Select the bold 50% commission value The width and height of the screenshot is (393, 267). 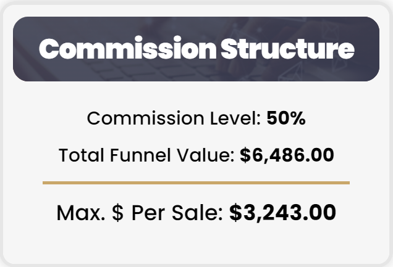286,118
